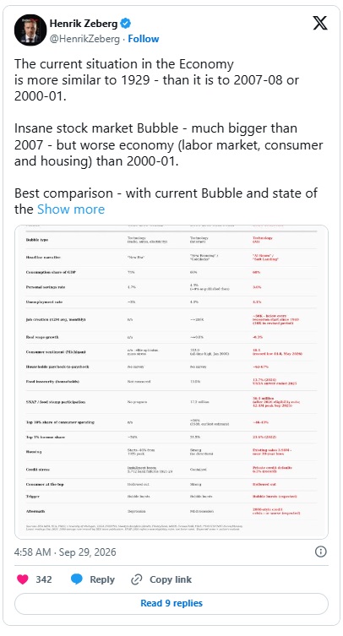Click the reply speech bubble icon
This screenshot has width=343, height=636.
(x=77, y=579)
